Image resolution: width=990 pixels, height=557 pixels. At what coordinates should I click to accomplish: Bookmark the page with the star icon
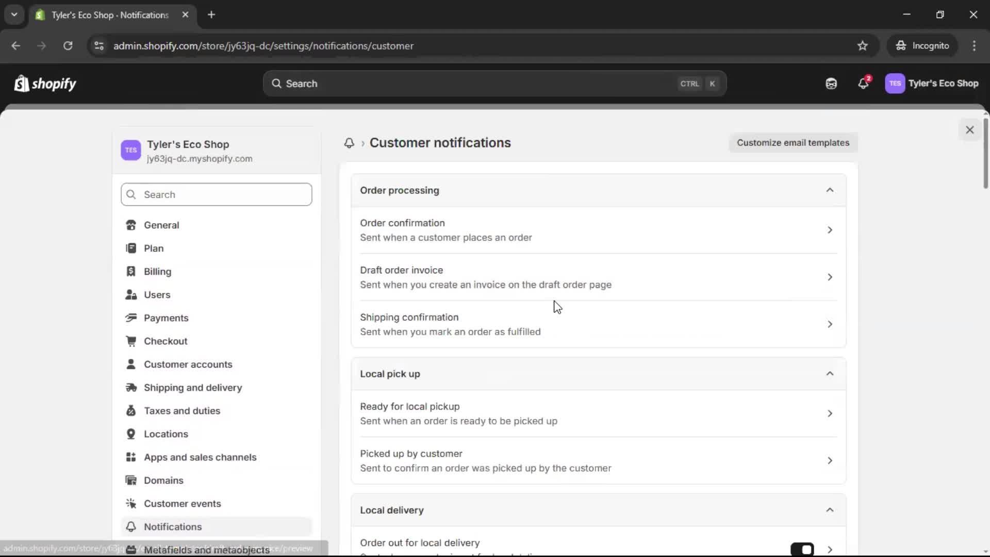pos(863,45)
